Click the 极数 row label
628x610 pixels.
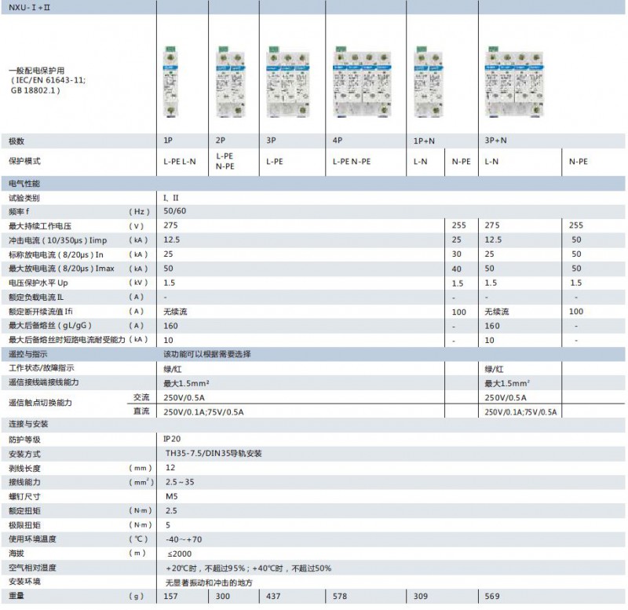pyautogui.click(x=16, y=141)
